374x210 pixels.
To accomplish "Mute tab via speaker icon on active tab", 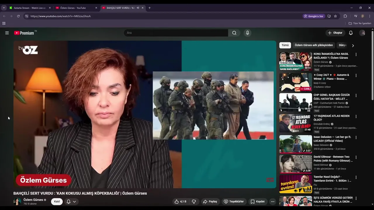I will pyautogui.click(x=138, y=8).
